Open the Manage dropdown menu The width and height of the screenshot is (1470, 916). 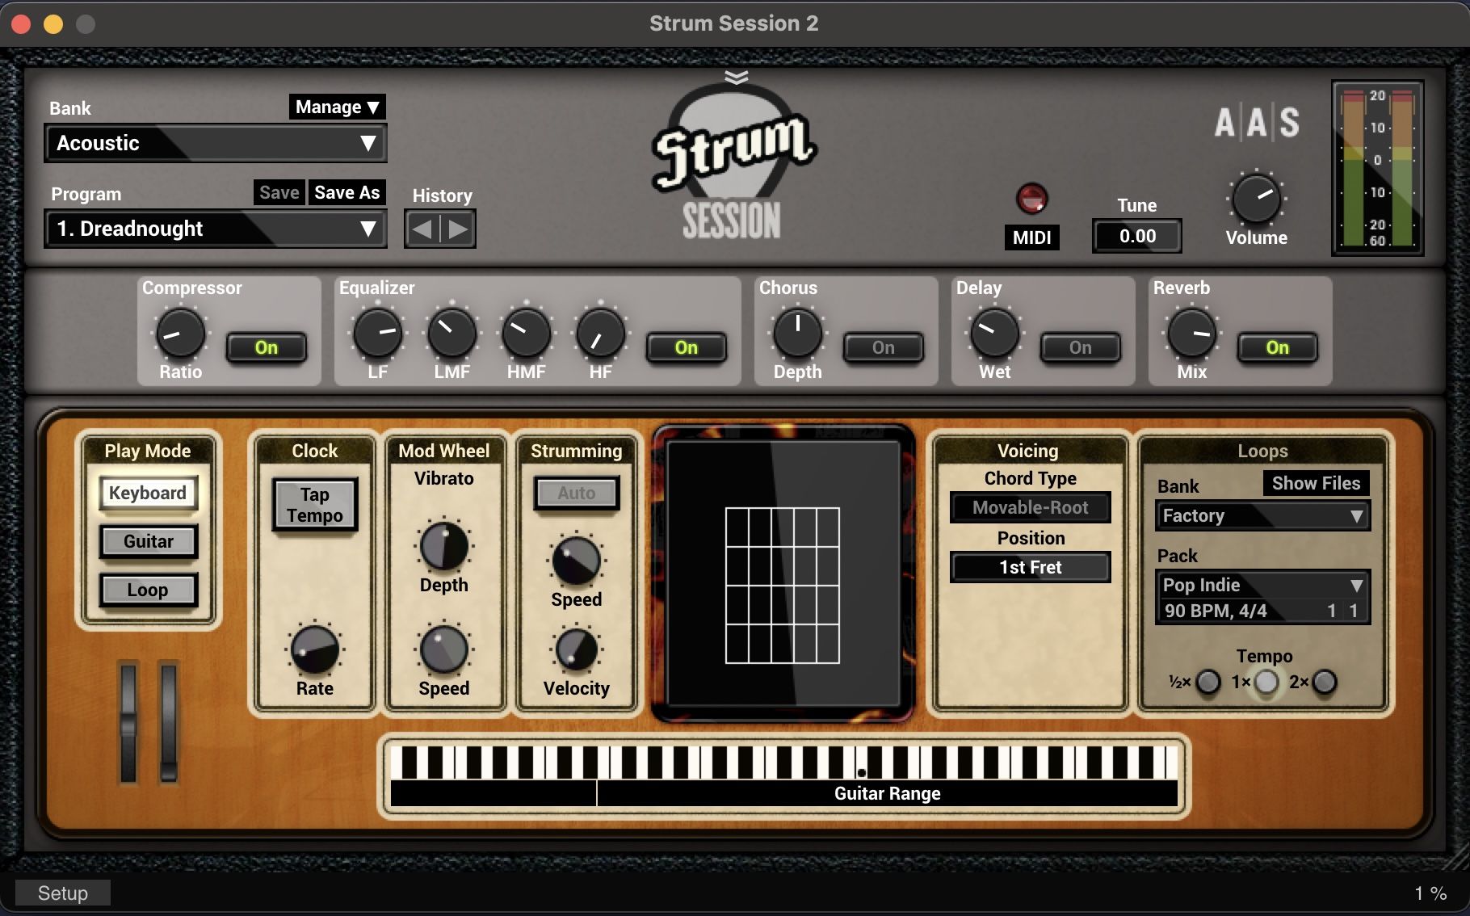[337, 107]
